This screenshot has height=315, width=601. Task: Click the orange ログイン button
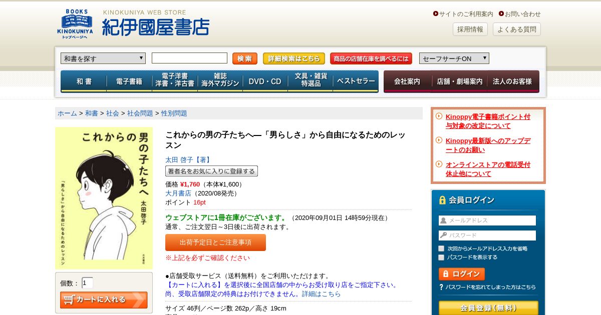pos(462,274)
